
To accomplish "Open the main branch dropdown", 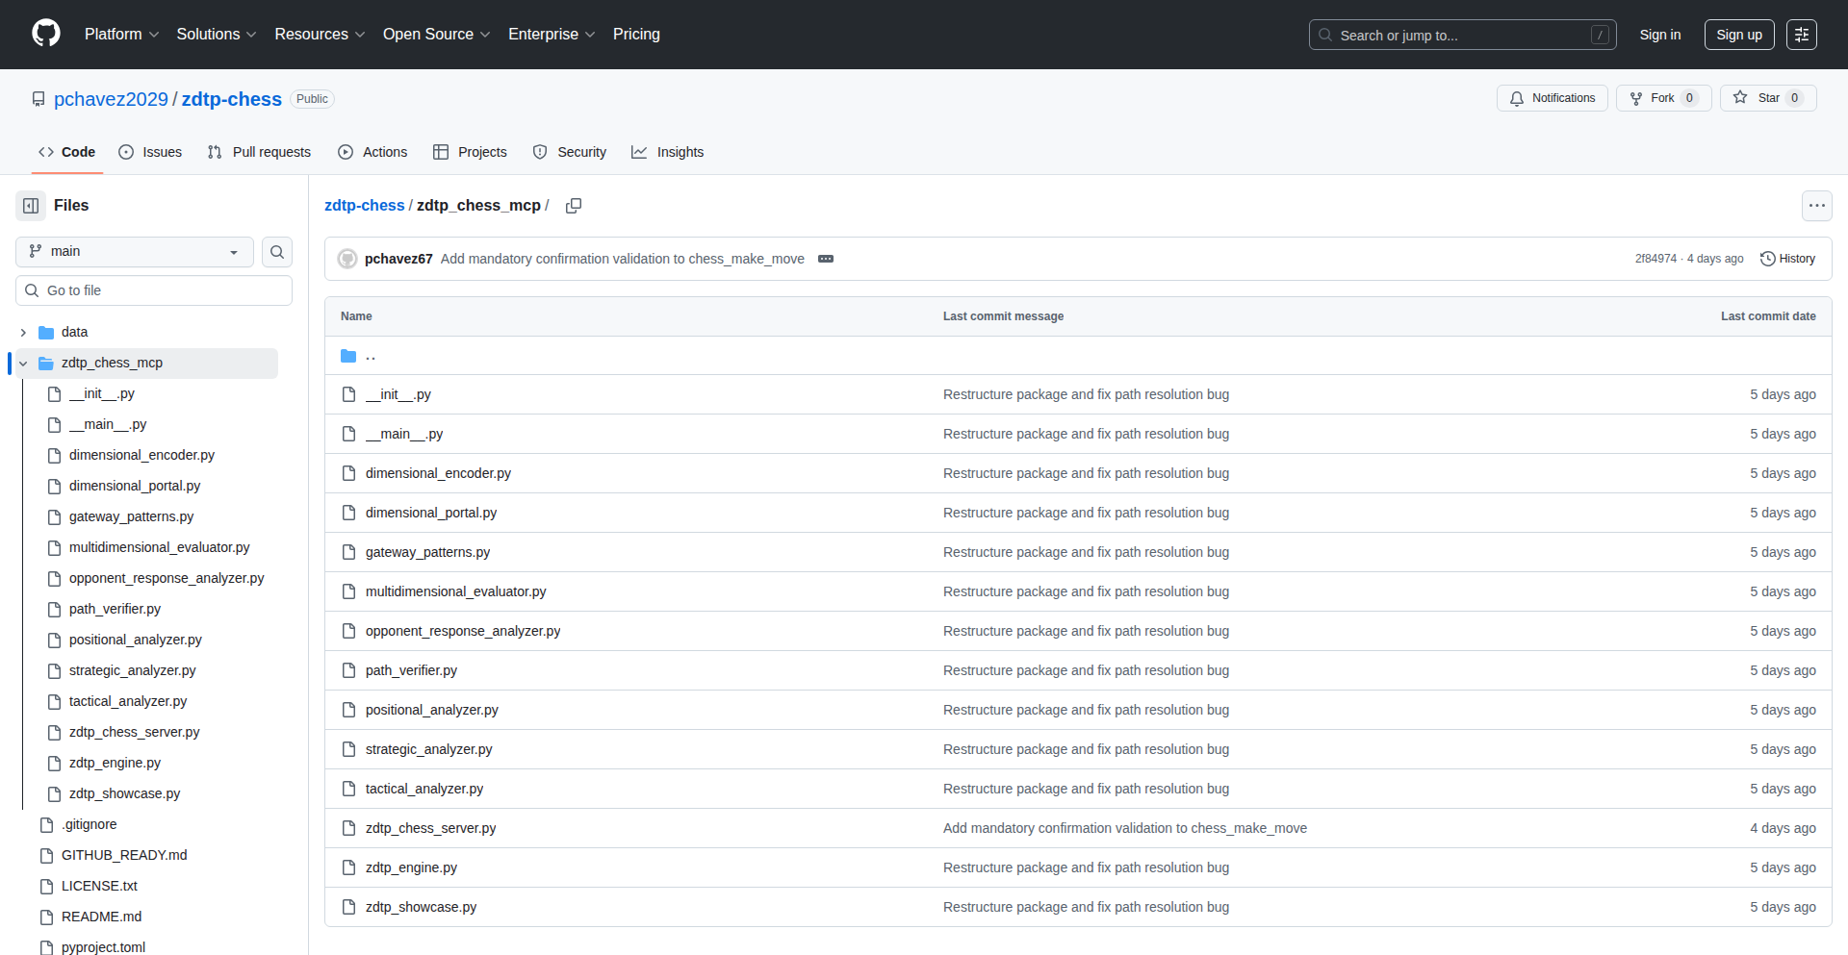I will pyautogui.click(x=135, y=252).
